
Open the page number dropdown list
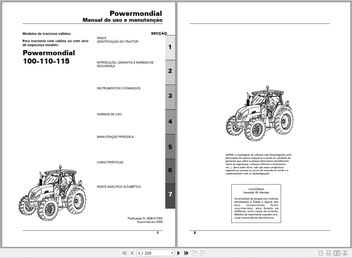(173, 253)
